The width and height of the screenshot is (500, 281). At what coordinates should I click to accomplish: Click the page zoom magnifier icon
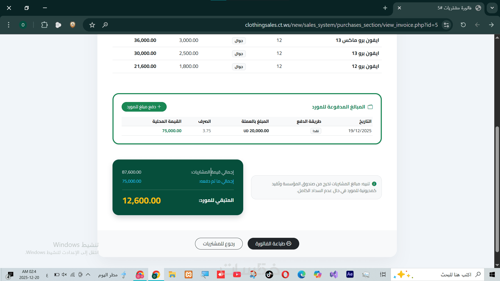pyautogui.click(x=105, y=25)
